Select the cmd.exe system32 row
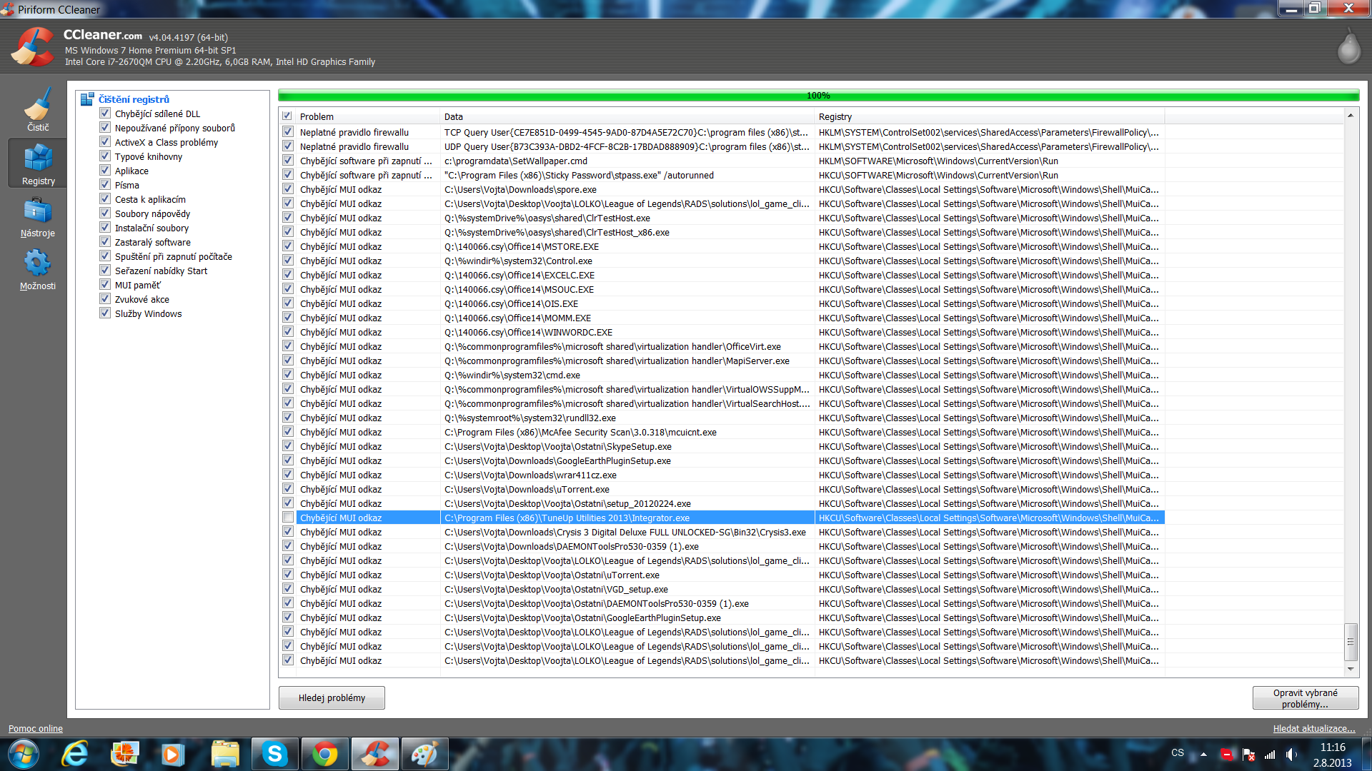This screenshot has width=1372, height=771. coord(722,375)
